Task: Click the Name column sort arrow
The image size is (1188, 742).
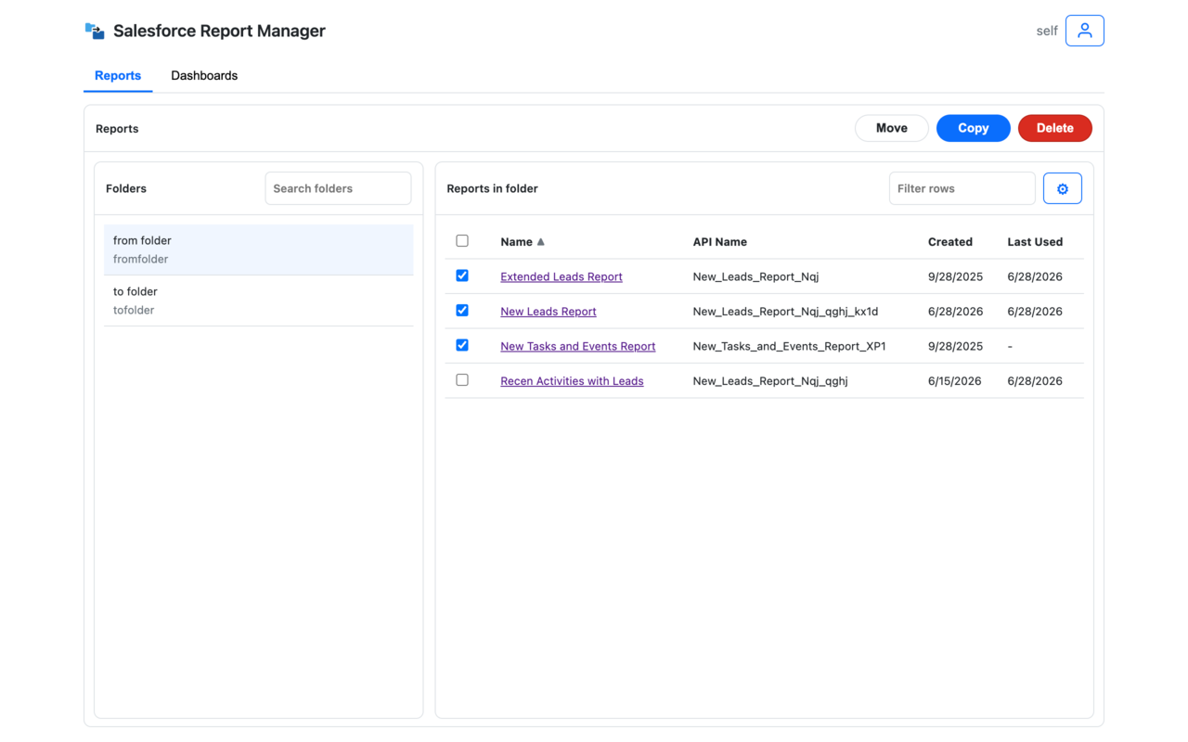Action: click(541, 242)
